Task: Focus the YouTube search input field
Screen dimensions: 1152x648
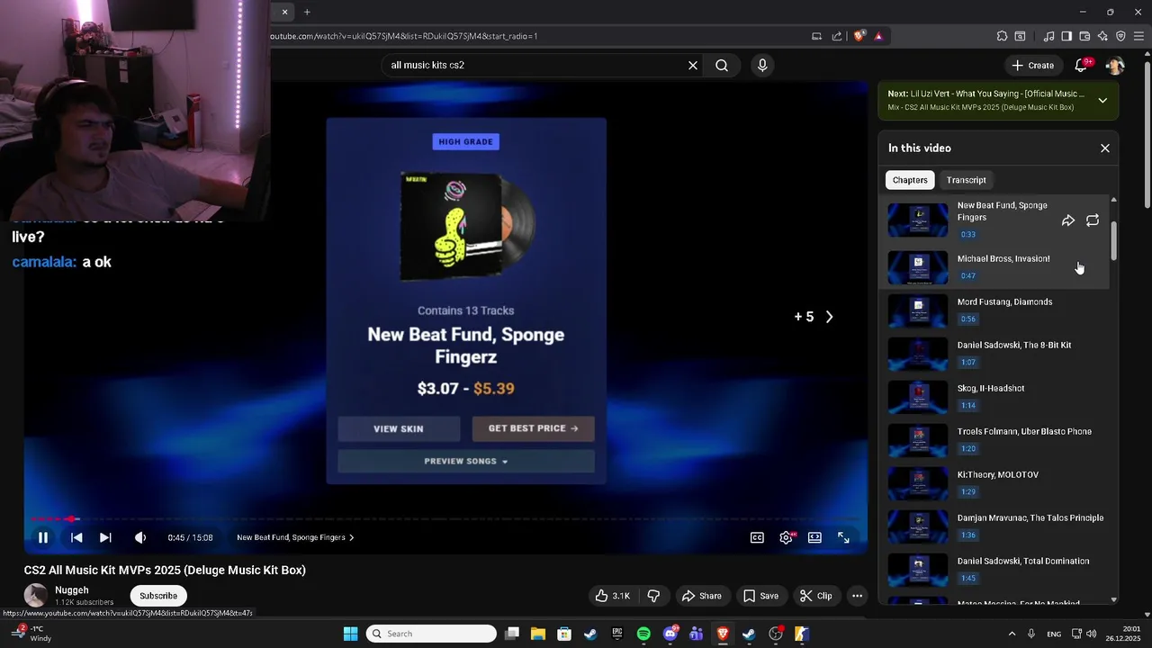Action: tap(535, 65)
